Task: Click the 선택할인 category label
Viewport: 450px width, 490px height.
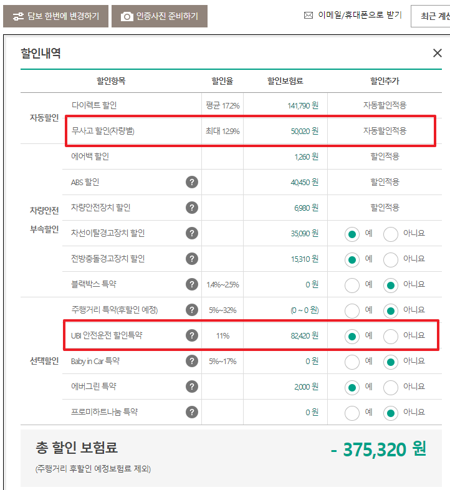Action: click(44, 361)
